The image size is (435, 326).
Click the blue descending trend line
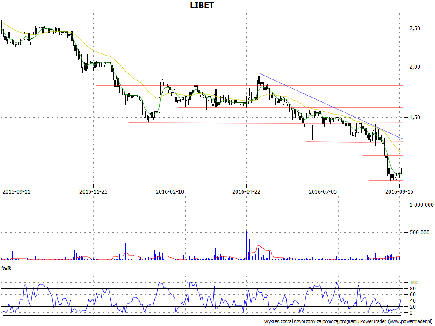[x=330, y=106]
